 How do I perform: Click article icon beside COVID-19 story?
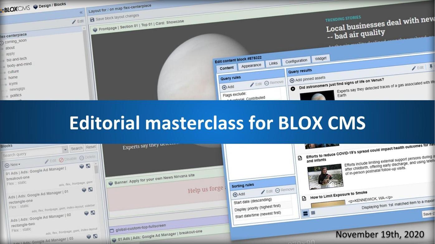click(300, 158)
